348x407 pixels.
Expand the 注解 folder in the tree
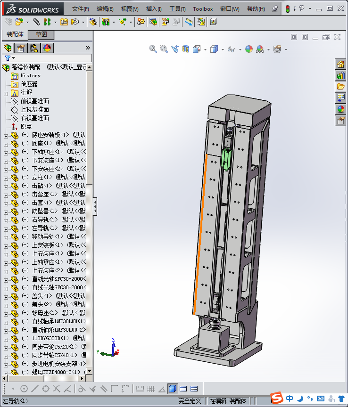pyautogui.click(x=6, y=94)
